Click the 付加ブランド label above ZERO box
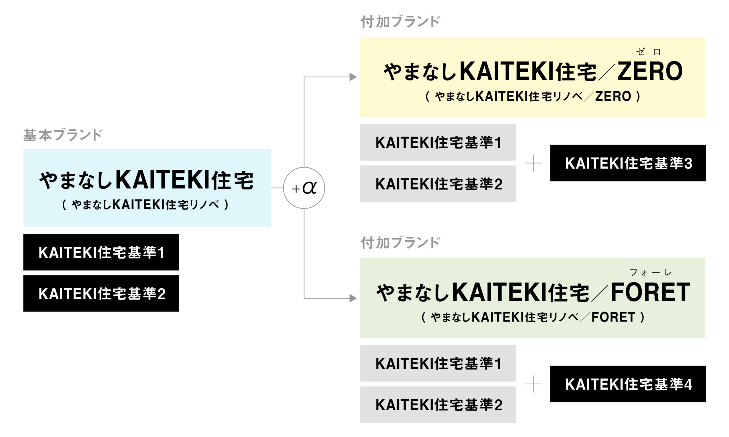This screenshot has height=437, width=729. [x=400, y=22]
